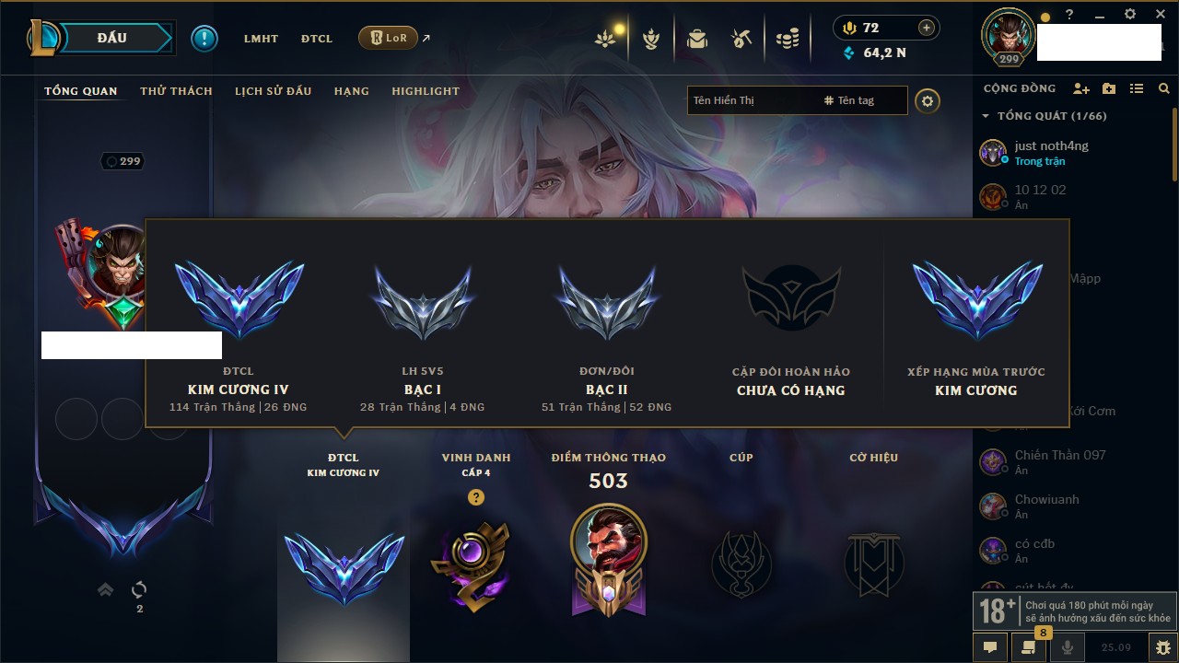Switch to the Lịch Sử Đấu tab
Image resolution: width=1179 pixels, height=663 pixels.
point(273,91)
